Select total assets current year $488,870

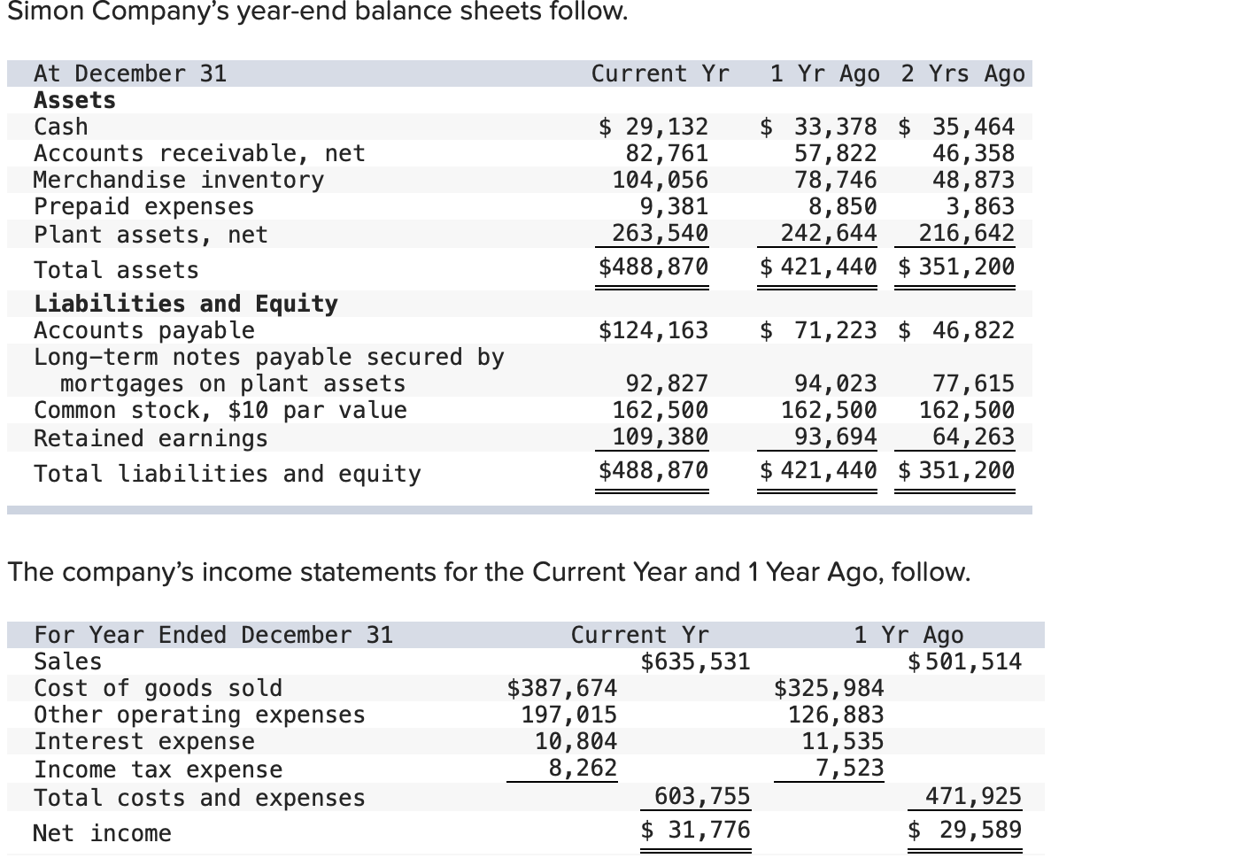tap(653, 267)
